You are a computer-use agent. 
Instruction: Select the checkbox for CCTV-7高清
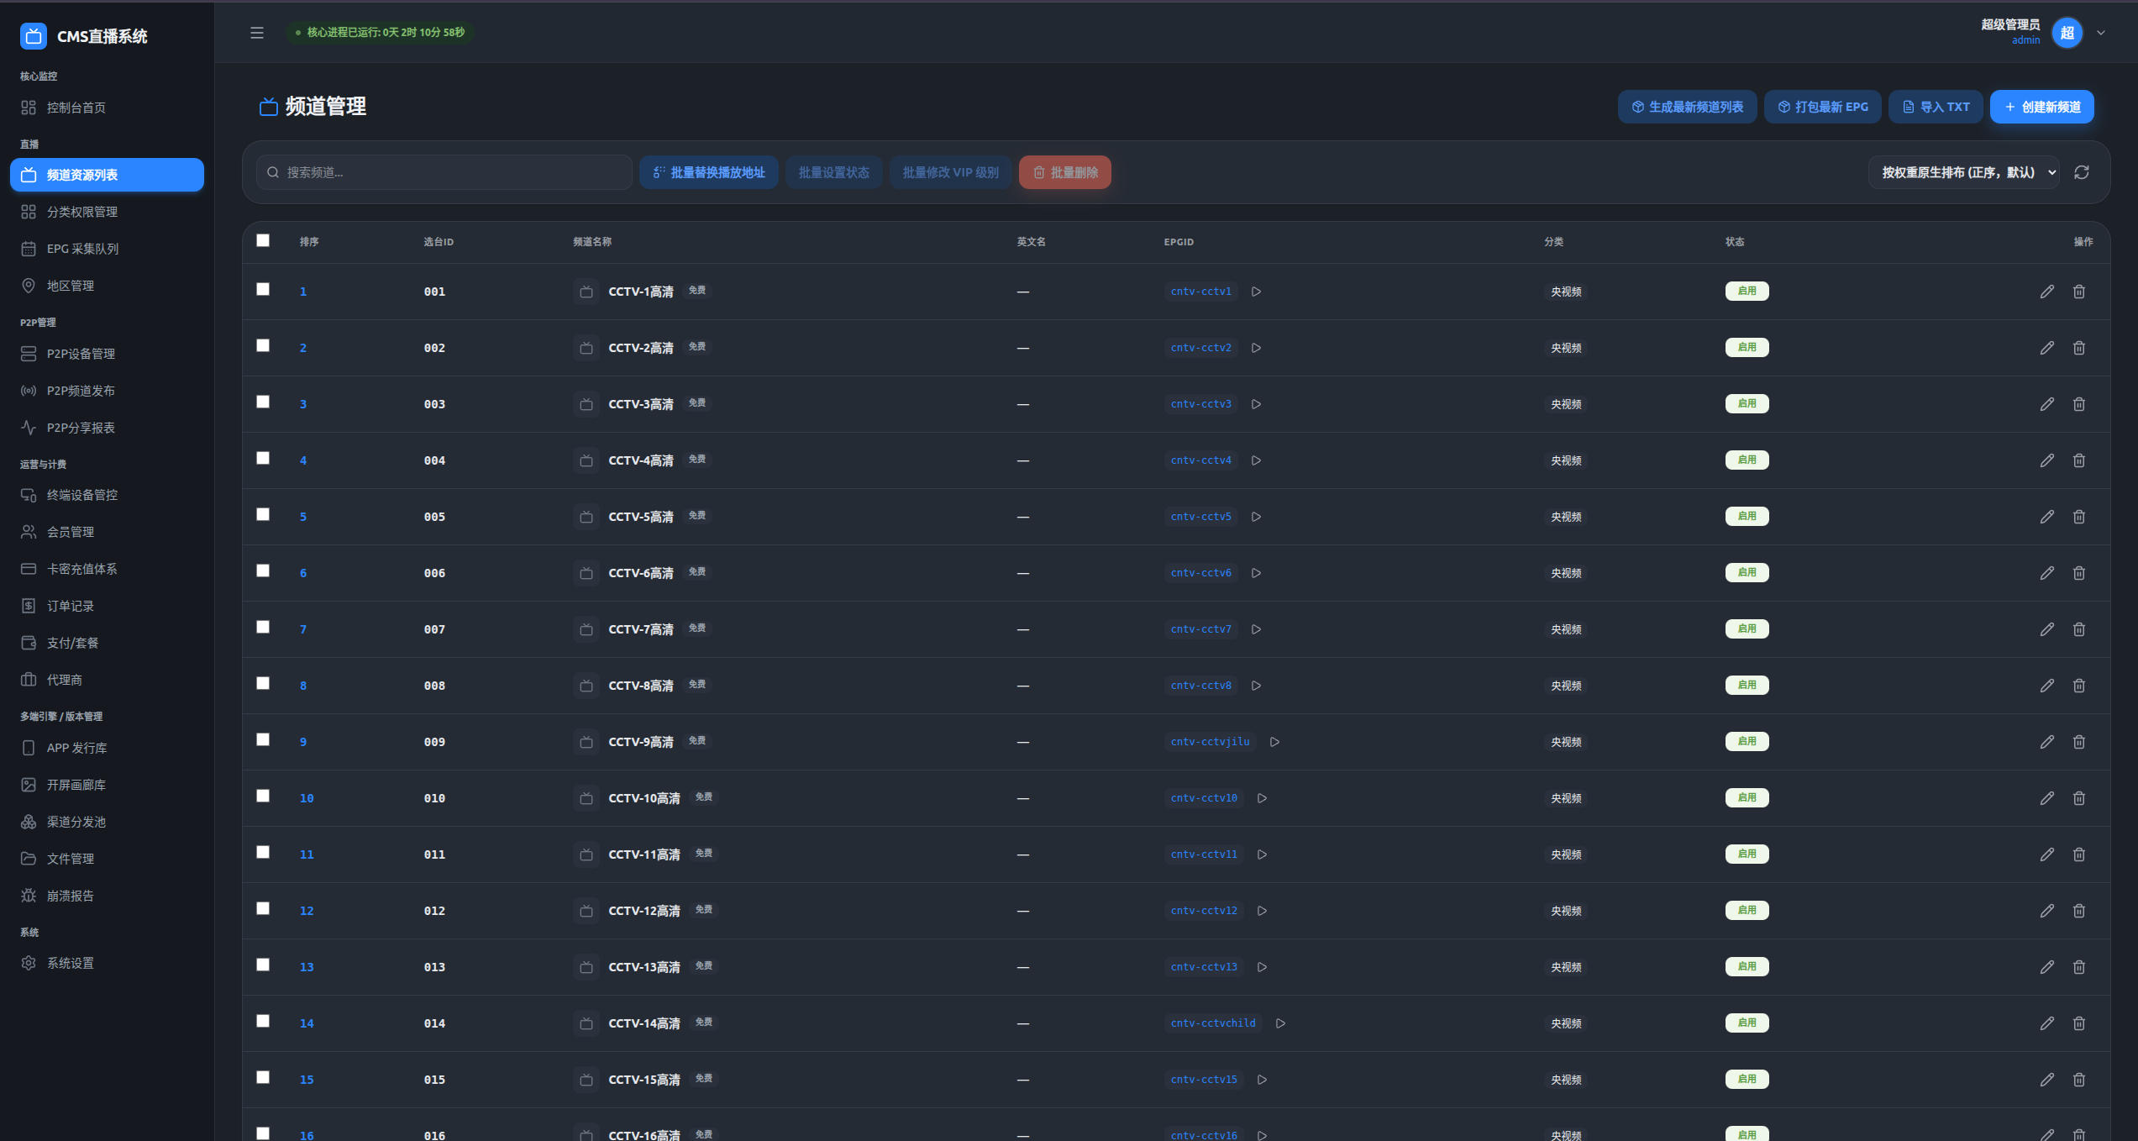263,627
